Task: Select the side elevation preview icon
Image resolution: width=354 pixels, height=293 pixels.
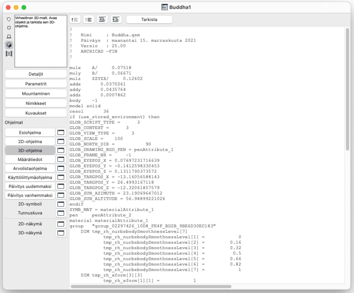Action: [9, 37]
